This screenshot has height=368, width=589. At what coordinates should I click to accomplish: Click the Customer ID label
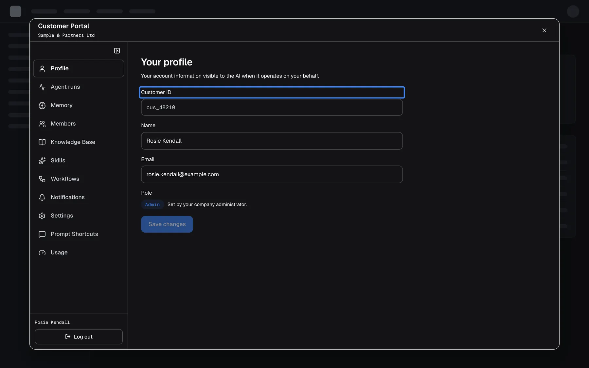click(x=156, y=92)
